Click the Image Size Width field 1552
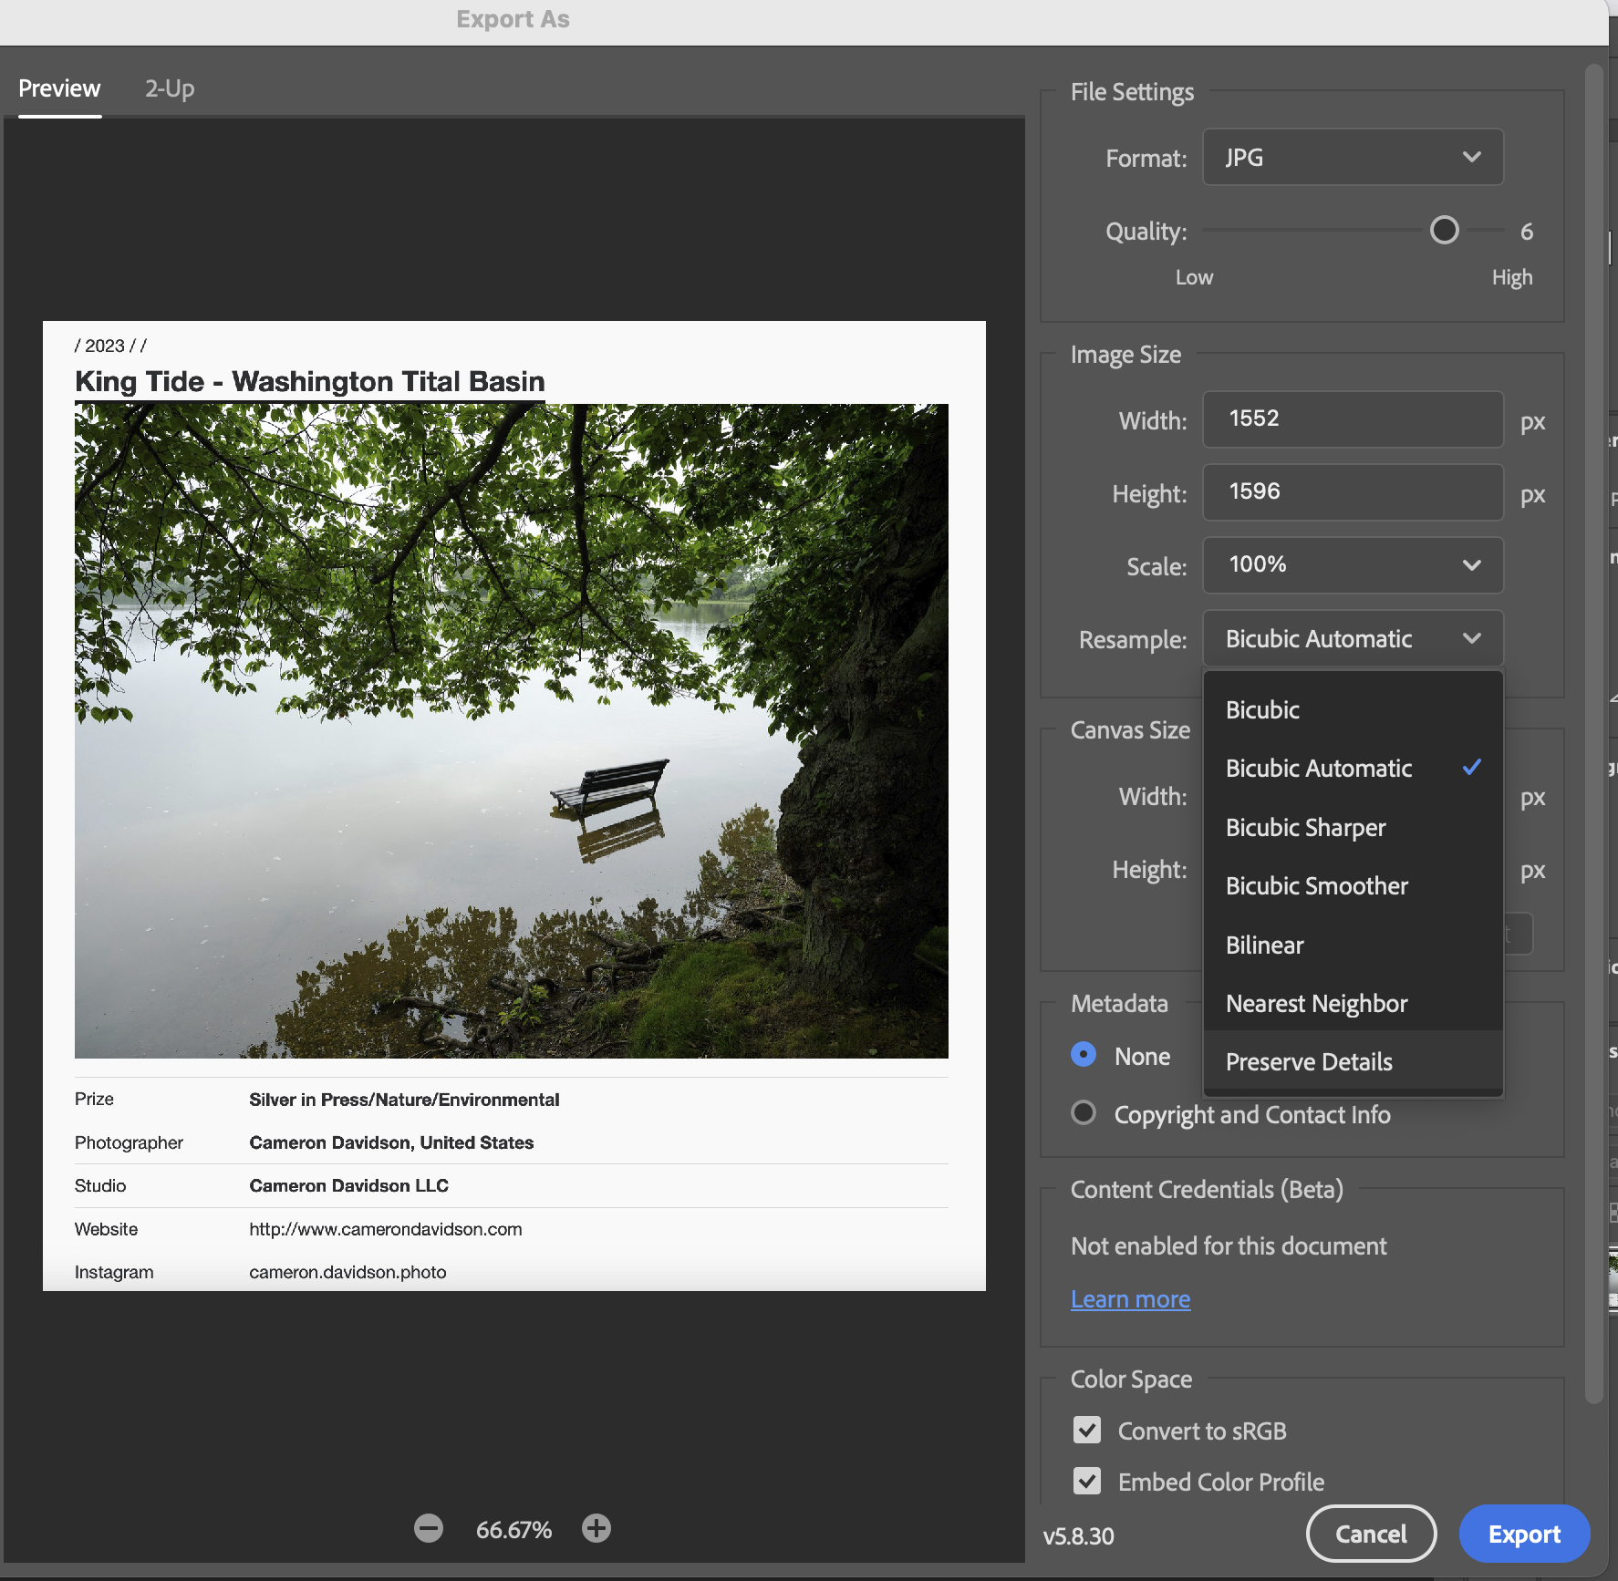The height and width of the screenshot is (1581, 1618). pos(1353,419)
